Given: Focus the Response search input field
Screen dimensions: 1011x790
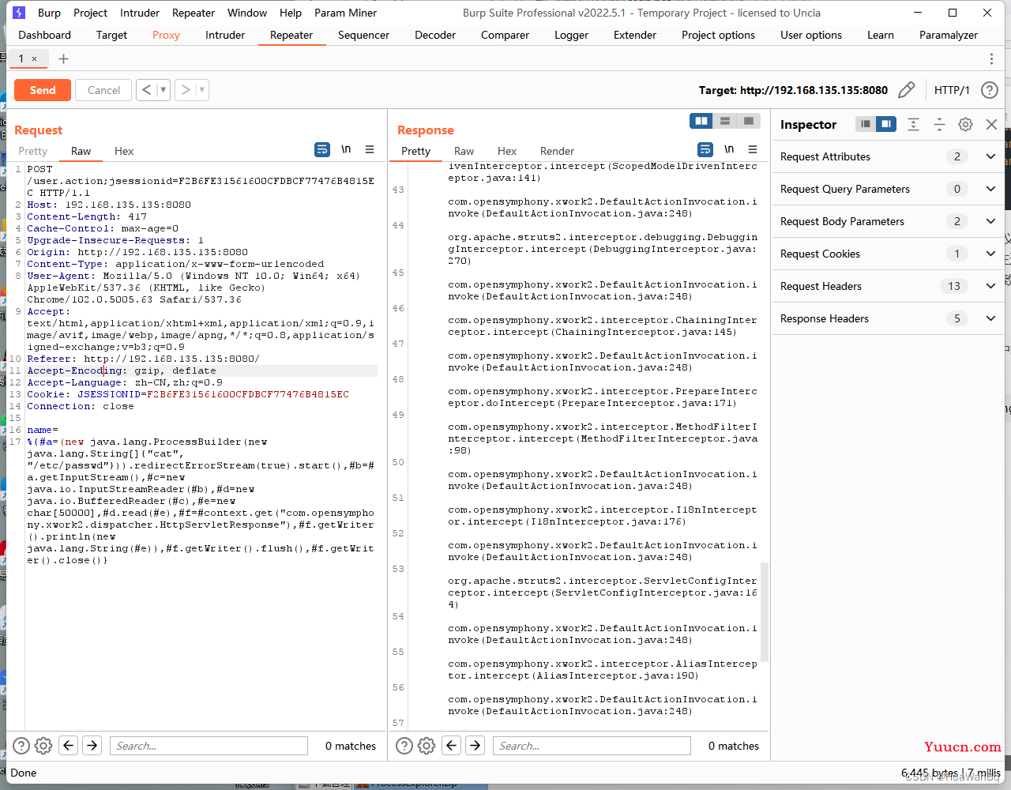Looking at the screenshot, I should pyautogui.click(x=592, y=746).
